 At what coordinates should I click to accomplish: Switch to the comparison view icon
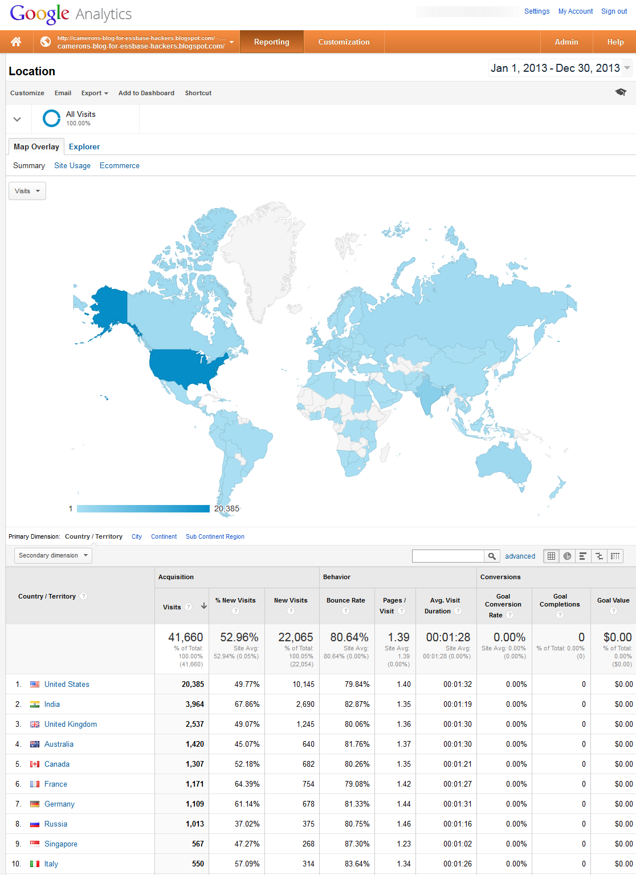[x=599, y=556]
